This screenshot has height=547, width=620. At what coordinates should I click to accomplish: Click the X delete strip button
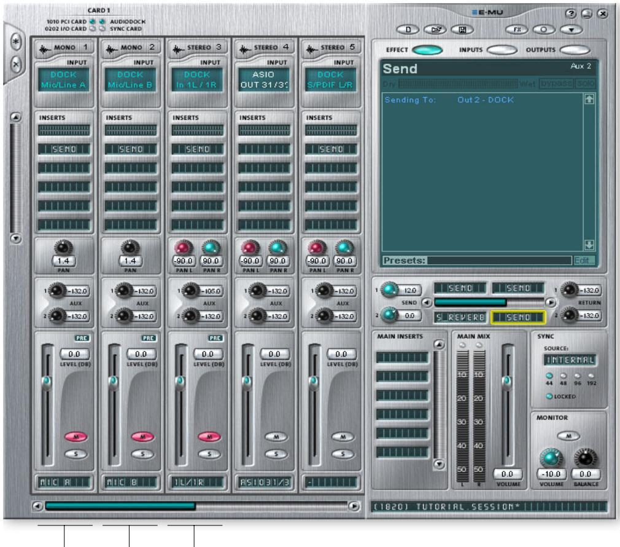16,64
